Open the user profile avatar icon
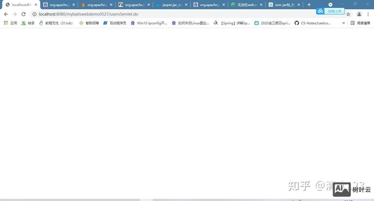The image size is (374, 201). (359, 14)
